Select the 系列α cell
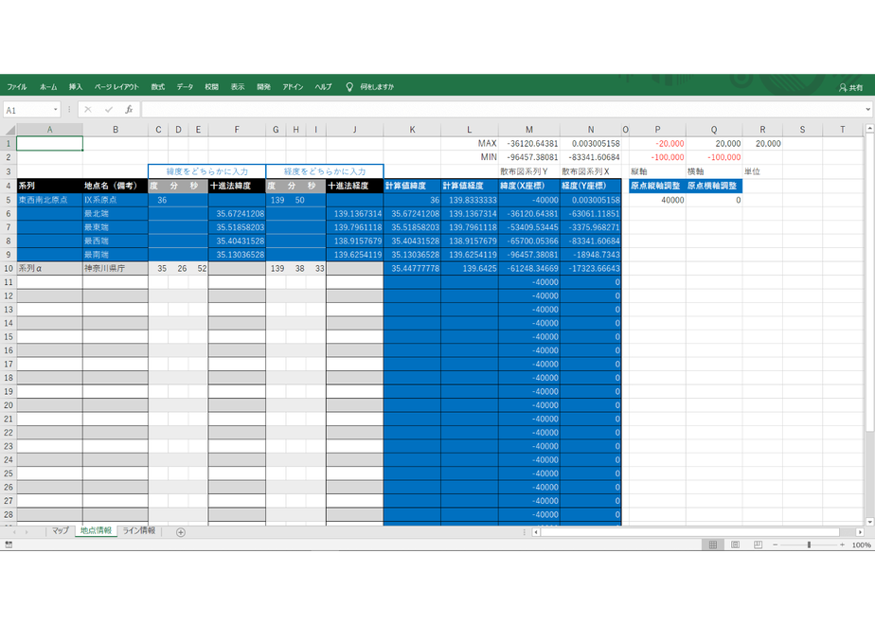Viewport: 875px width, 625px height. coord(49,268)
